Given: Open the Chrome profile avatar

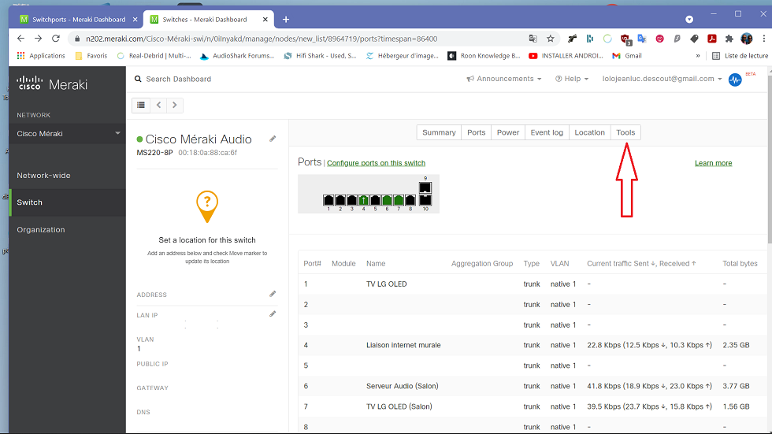Looking at the screenshot, I should pyautogui.click(x=747, y=39).
